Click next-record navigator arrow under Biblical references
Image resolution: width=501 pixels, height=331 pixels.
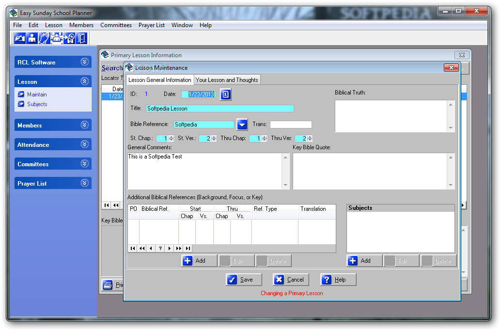click(x=170, y=248)
